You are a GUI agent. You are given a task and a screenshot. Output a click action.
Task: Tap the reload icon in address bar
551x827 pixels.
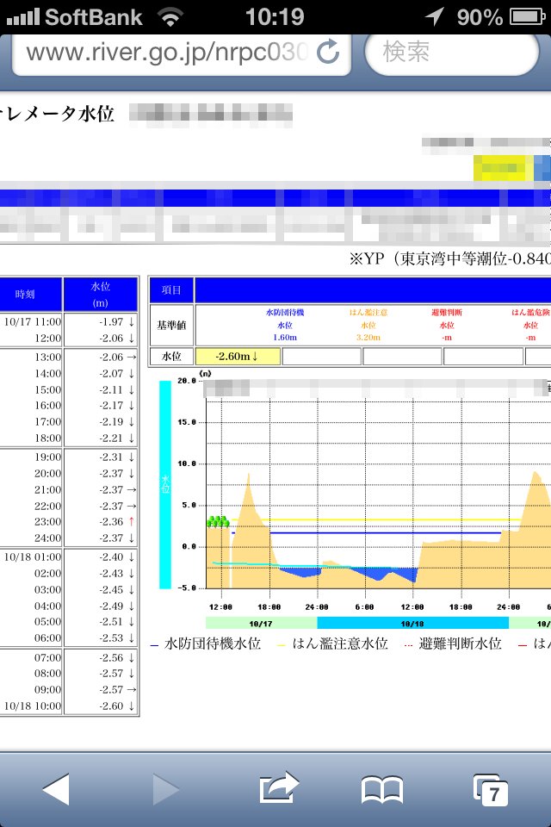(328, 52)
